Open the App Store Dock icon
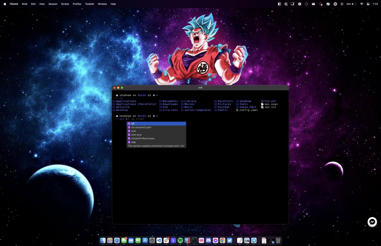This screenshot has height=246, width=381. tap(145, 241)
